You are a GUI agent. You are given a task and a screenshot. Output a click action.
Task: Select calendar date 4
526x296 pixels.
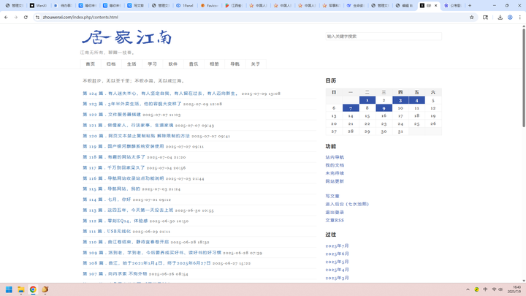416,100
